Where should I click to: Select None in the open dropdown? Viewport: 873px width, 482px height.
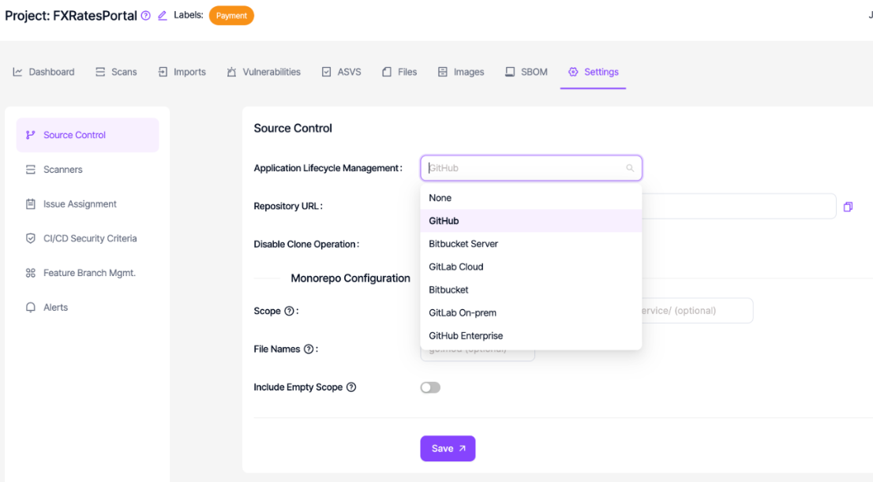(440, 198)
